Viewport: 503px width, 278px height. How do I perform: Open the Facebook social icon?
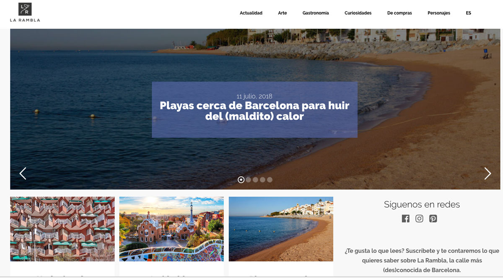(405, 219)
